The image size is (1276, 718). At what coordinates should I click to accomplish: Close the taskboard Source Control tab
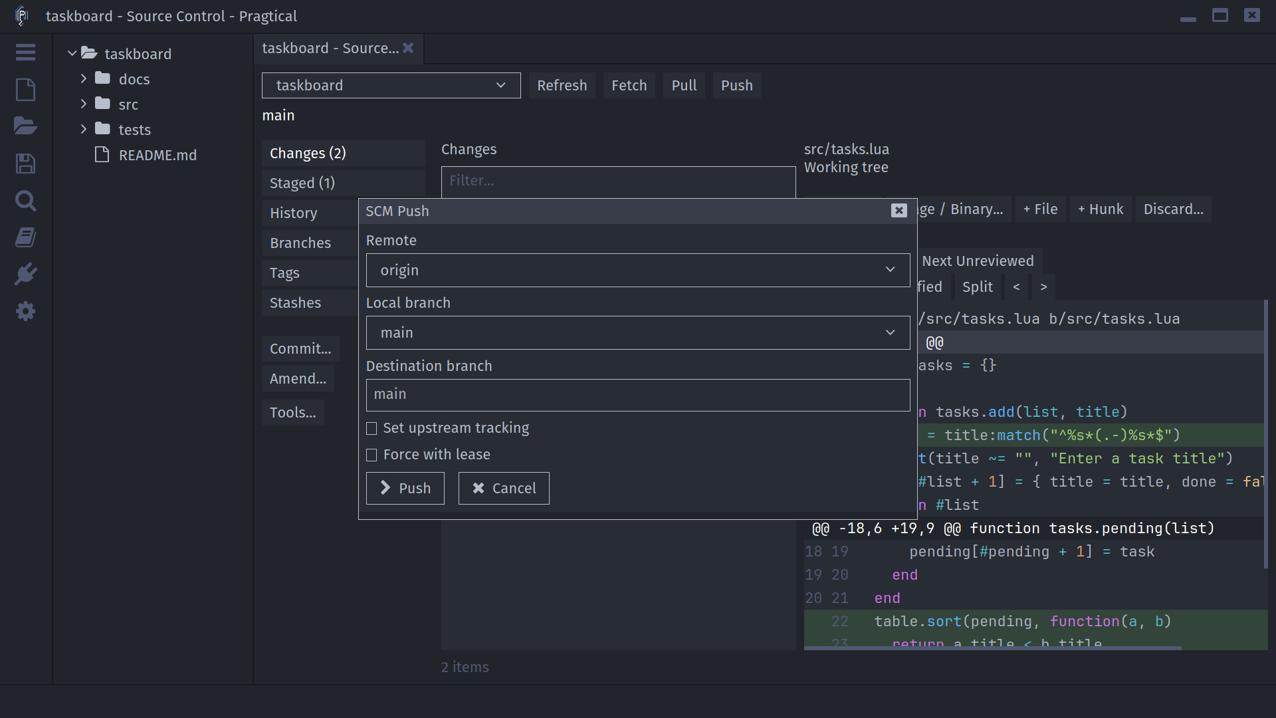(x=408, y=48)
